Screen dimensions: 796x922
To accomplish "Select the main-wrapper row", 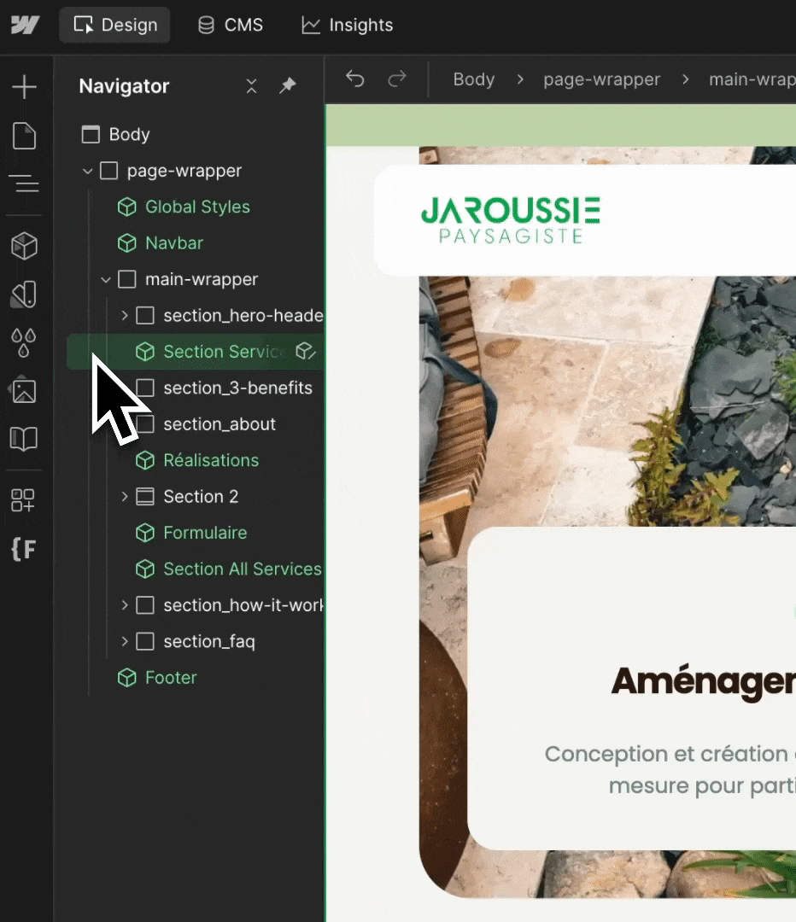I will tap(196, 279).
